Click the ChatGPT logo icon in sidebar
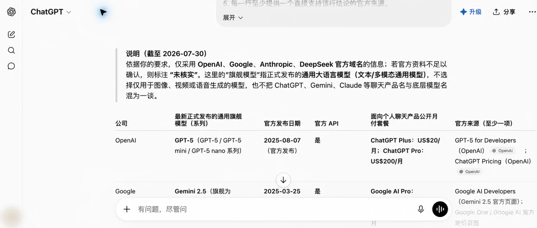 coord(12,12)
